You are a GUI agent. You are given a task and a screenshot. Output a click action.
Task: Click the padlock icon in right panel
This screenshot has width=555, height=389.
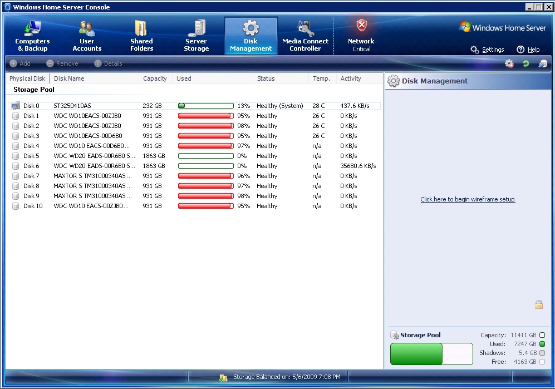pyautogui.click(x=538, y=304)
